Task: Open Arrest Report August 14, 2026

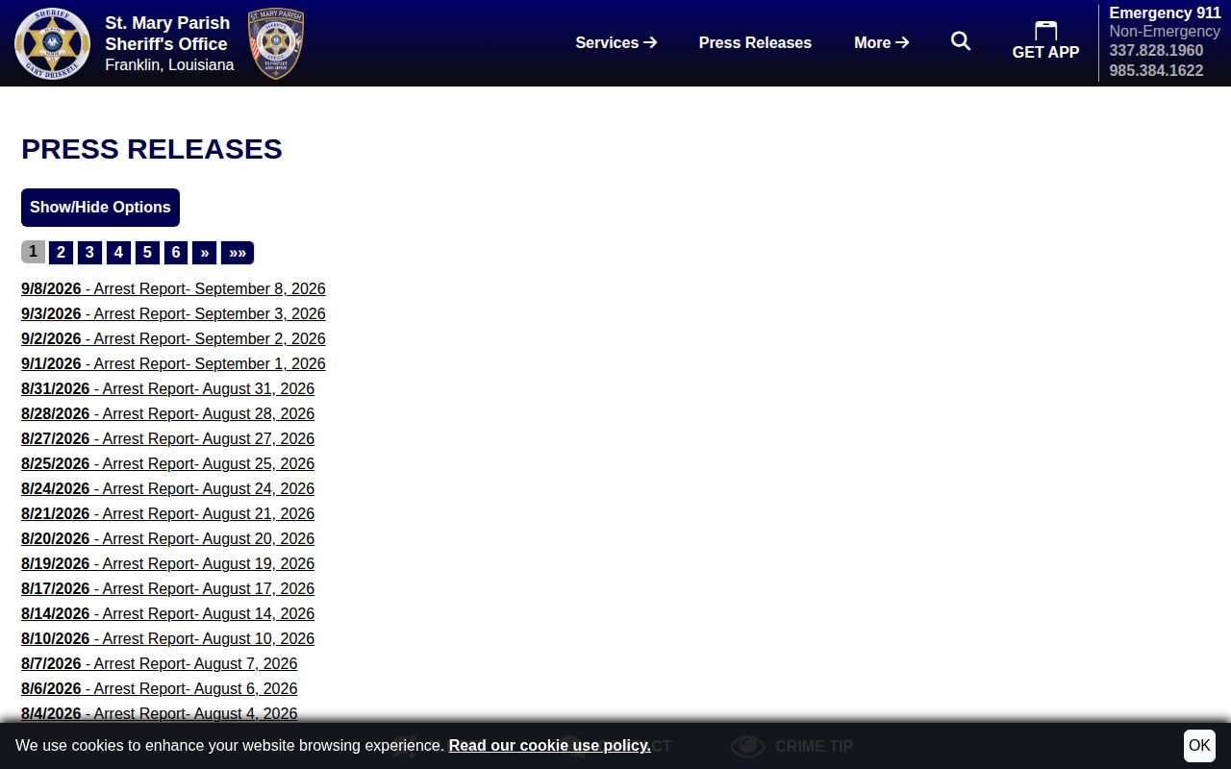Action: pos(167,614)
